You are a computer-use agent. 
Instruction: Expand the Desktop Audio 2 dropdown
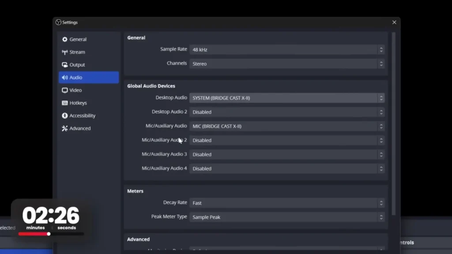click(x=287, y=112)
